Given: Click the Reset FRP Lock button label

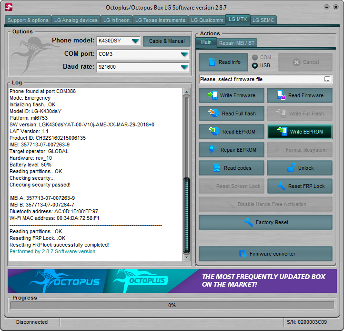Looking at the screenshot, I should click(x=306, y=186).
